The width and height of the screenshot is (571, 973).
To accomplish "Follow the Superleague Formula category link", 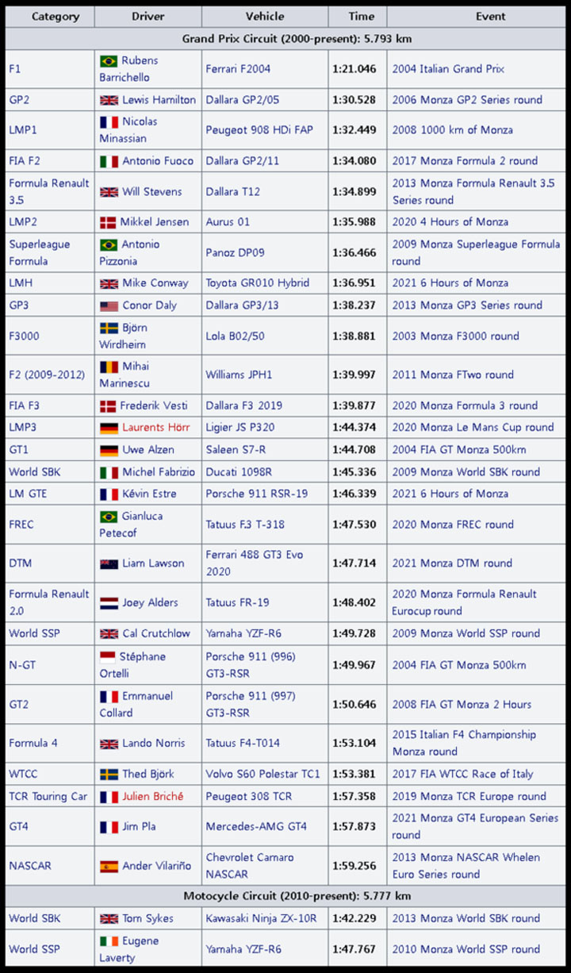I will (40, 253).
